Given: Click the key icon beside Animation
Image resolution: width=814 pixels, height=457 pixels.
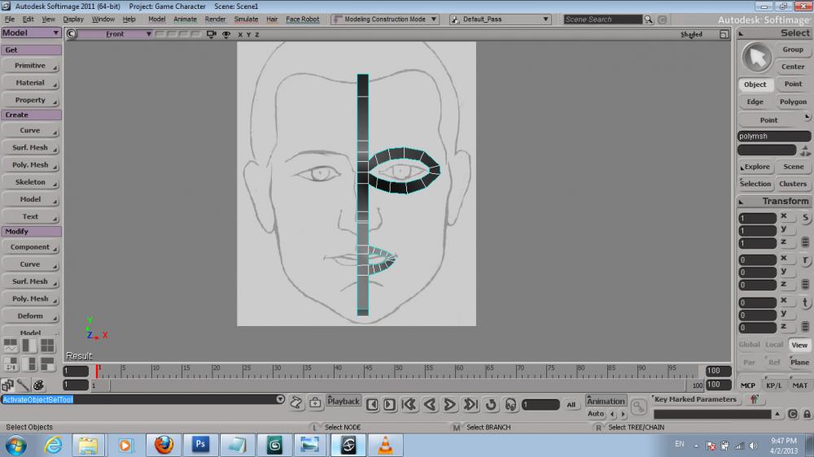Looking at the screenshot, I should click(639, 404).
